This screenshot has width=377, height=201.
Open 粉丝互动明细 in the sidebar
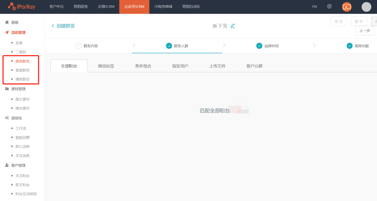[26, 194]
